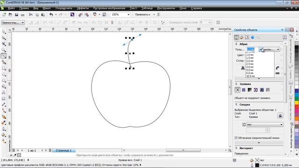The height and width of the screenshot is (168, 299).
Task: Select the Ellipse tool in toolbox
Action: pyautogui.click(x=4, y=74)
